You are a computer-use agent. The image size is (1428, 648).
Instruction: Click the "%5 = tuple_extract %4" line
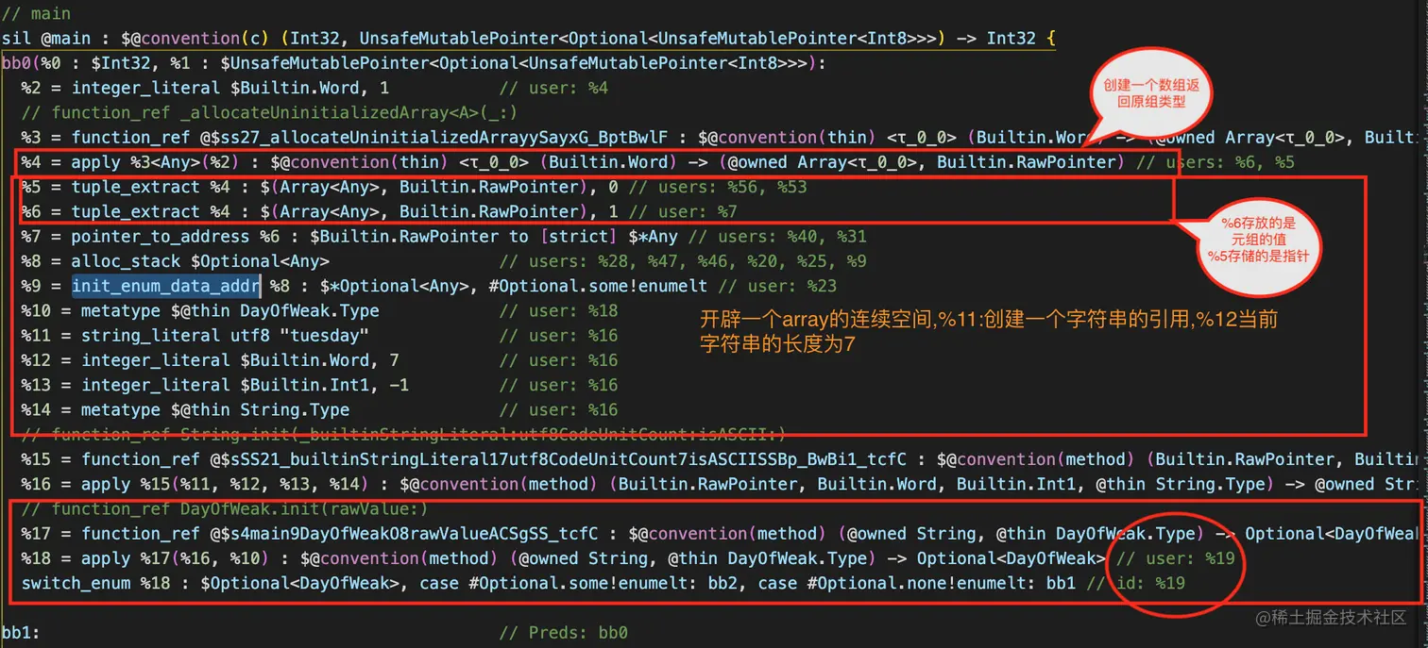415,187
